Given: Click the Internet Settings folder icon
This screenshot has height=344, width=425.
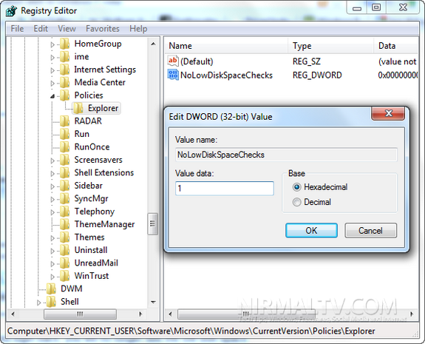Looking at the screenshot, I should [65, 70].
